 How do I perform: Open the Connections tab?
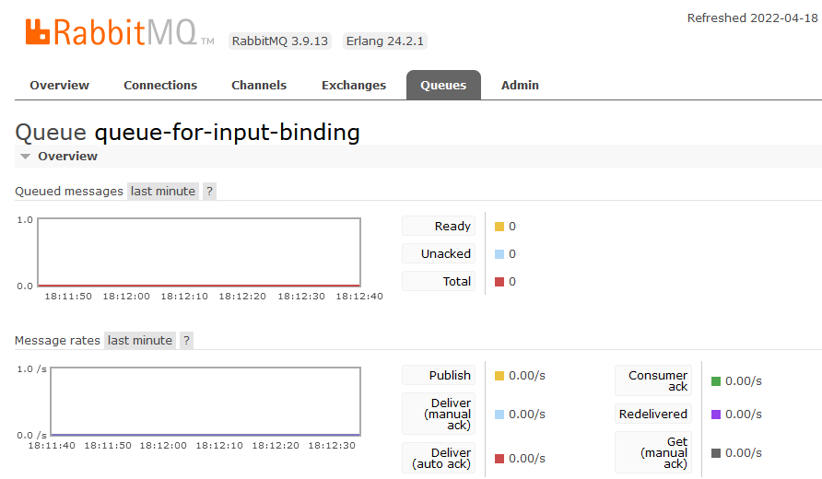coord(160,85)
